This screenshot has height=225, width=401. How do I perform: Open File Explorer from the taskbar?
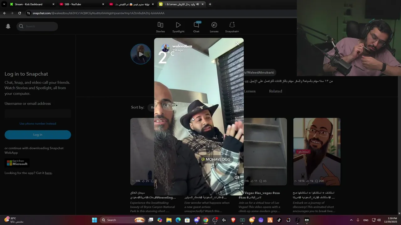point(169,220)
